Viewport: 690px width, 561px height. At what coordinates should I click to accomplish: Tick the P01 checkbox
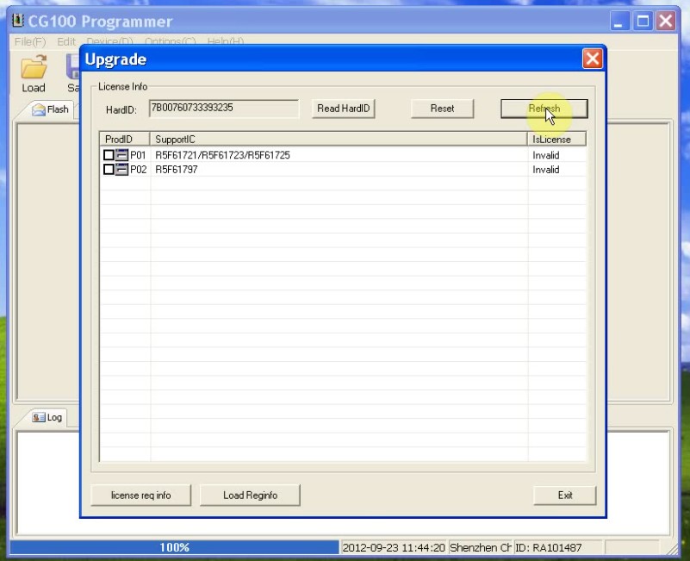109,155
